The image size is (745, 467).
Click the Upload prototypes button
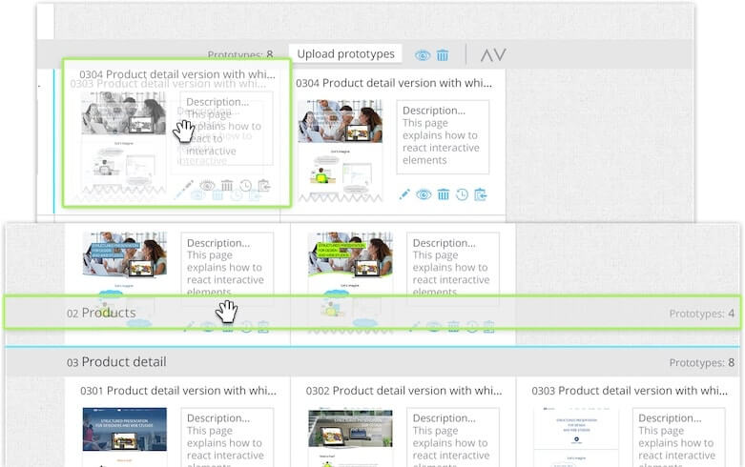pyautogui.click(x=345, y=54)
